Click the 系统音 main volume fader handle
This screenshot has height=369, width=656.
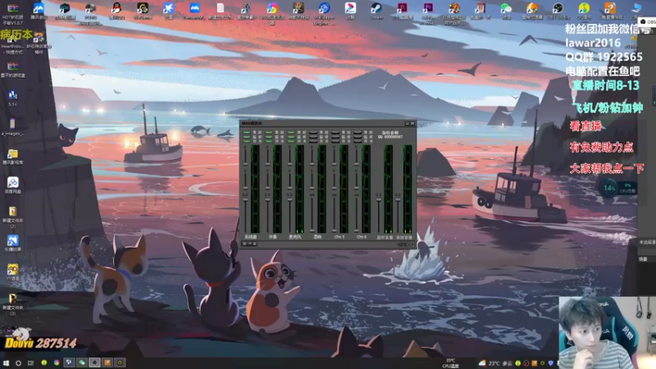pos(245,199)
